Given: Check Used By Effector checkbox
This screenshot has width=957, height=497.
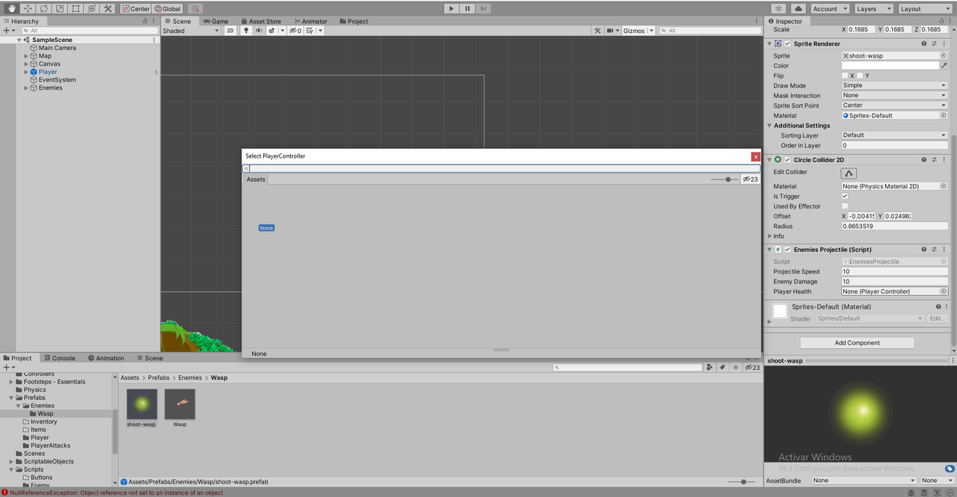Looking at the screenshot, I should tap(845, 206).
